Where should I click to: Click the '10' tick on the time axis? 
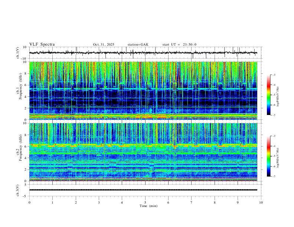click(261, 203)
